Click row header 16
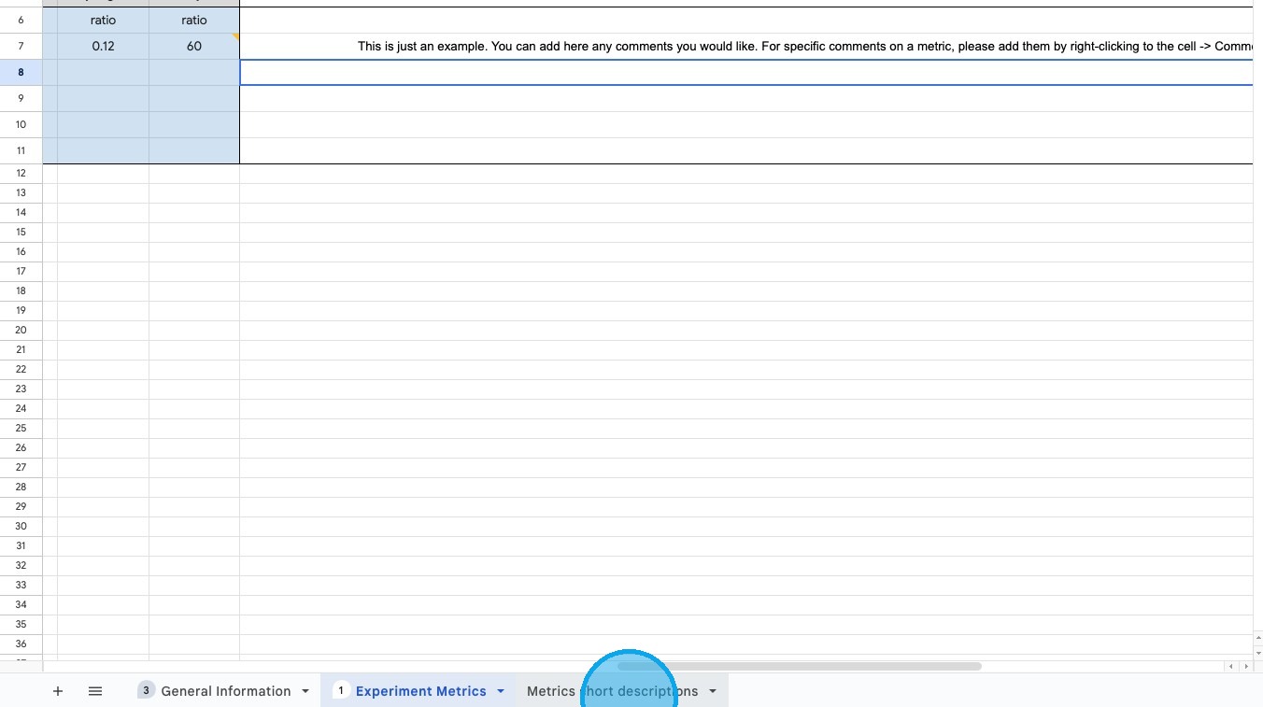 [x=21, y=251]
